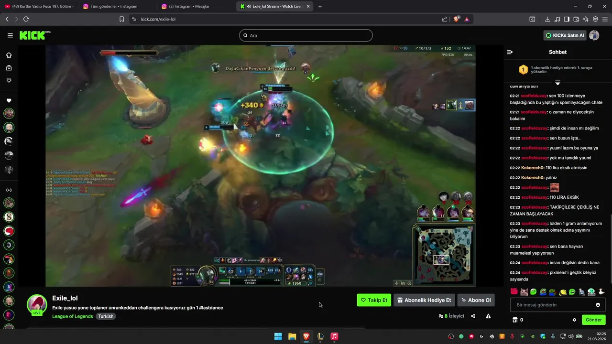This screenshot has height=344, width=612.
Task: Open the Brave main menu
Action: [x=605, y=19]
